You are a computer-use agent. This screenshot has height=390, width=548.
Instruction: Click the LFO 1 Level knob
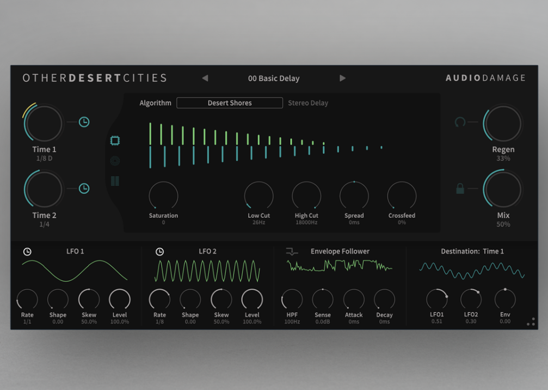click(x=120, y=300)
